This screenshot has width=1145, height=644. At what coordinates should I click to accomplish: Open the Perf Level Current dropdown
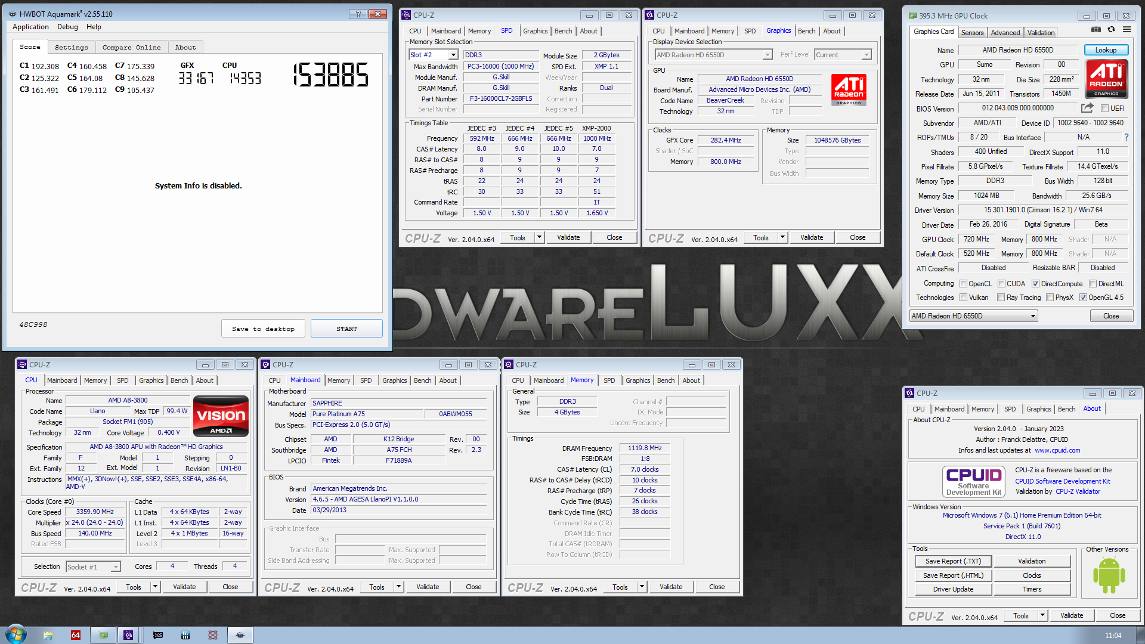click(843, 55)
